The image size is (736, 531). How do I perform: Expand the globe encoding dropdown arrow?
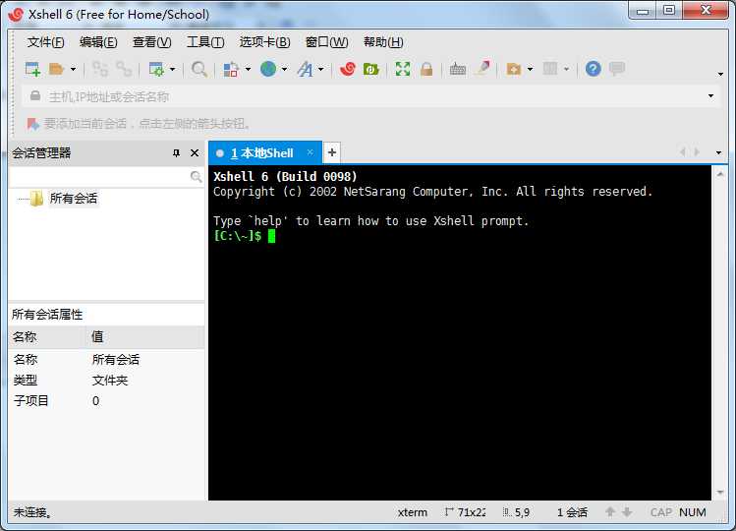284,69
